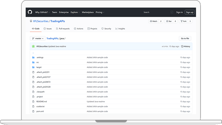Open the .attach_pid23727 file
The image size is (222, 125).
point(43,77)
